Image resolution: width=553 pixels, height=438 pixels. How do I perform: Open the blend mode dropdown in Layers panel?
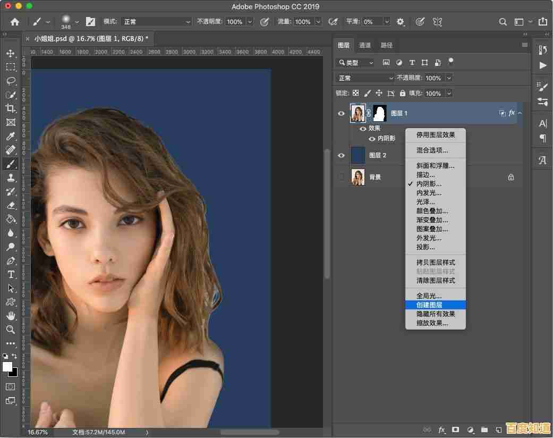pyautogui.click(x=364, y=78)
